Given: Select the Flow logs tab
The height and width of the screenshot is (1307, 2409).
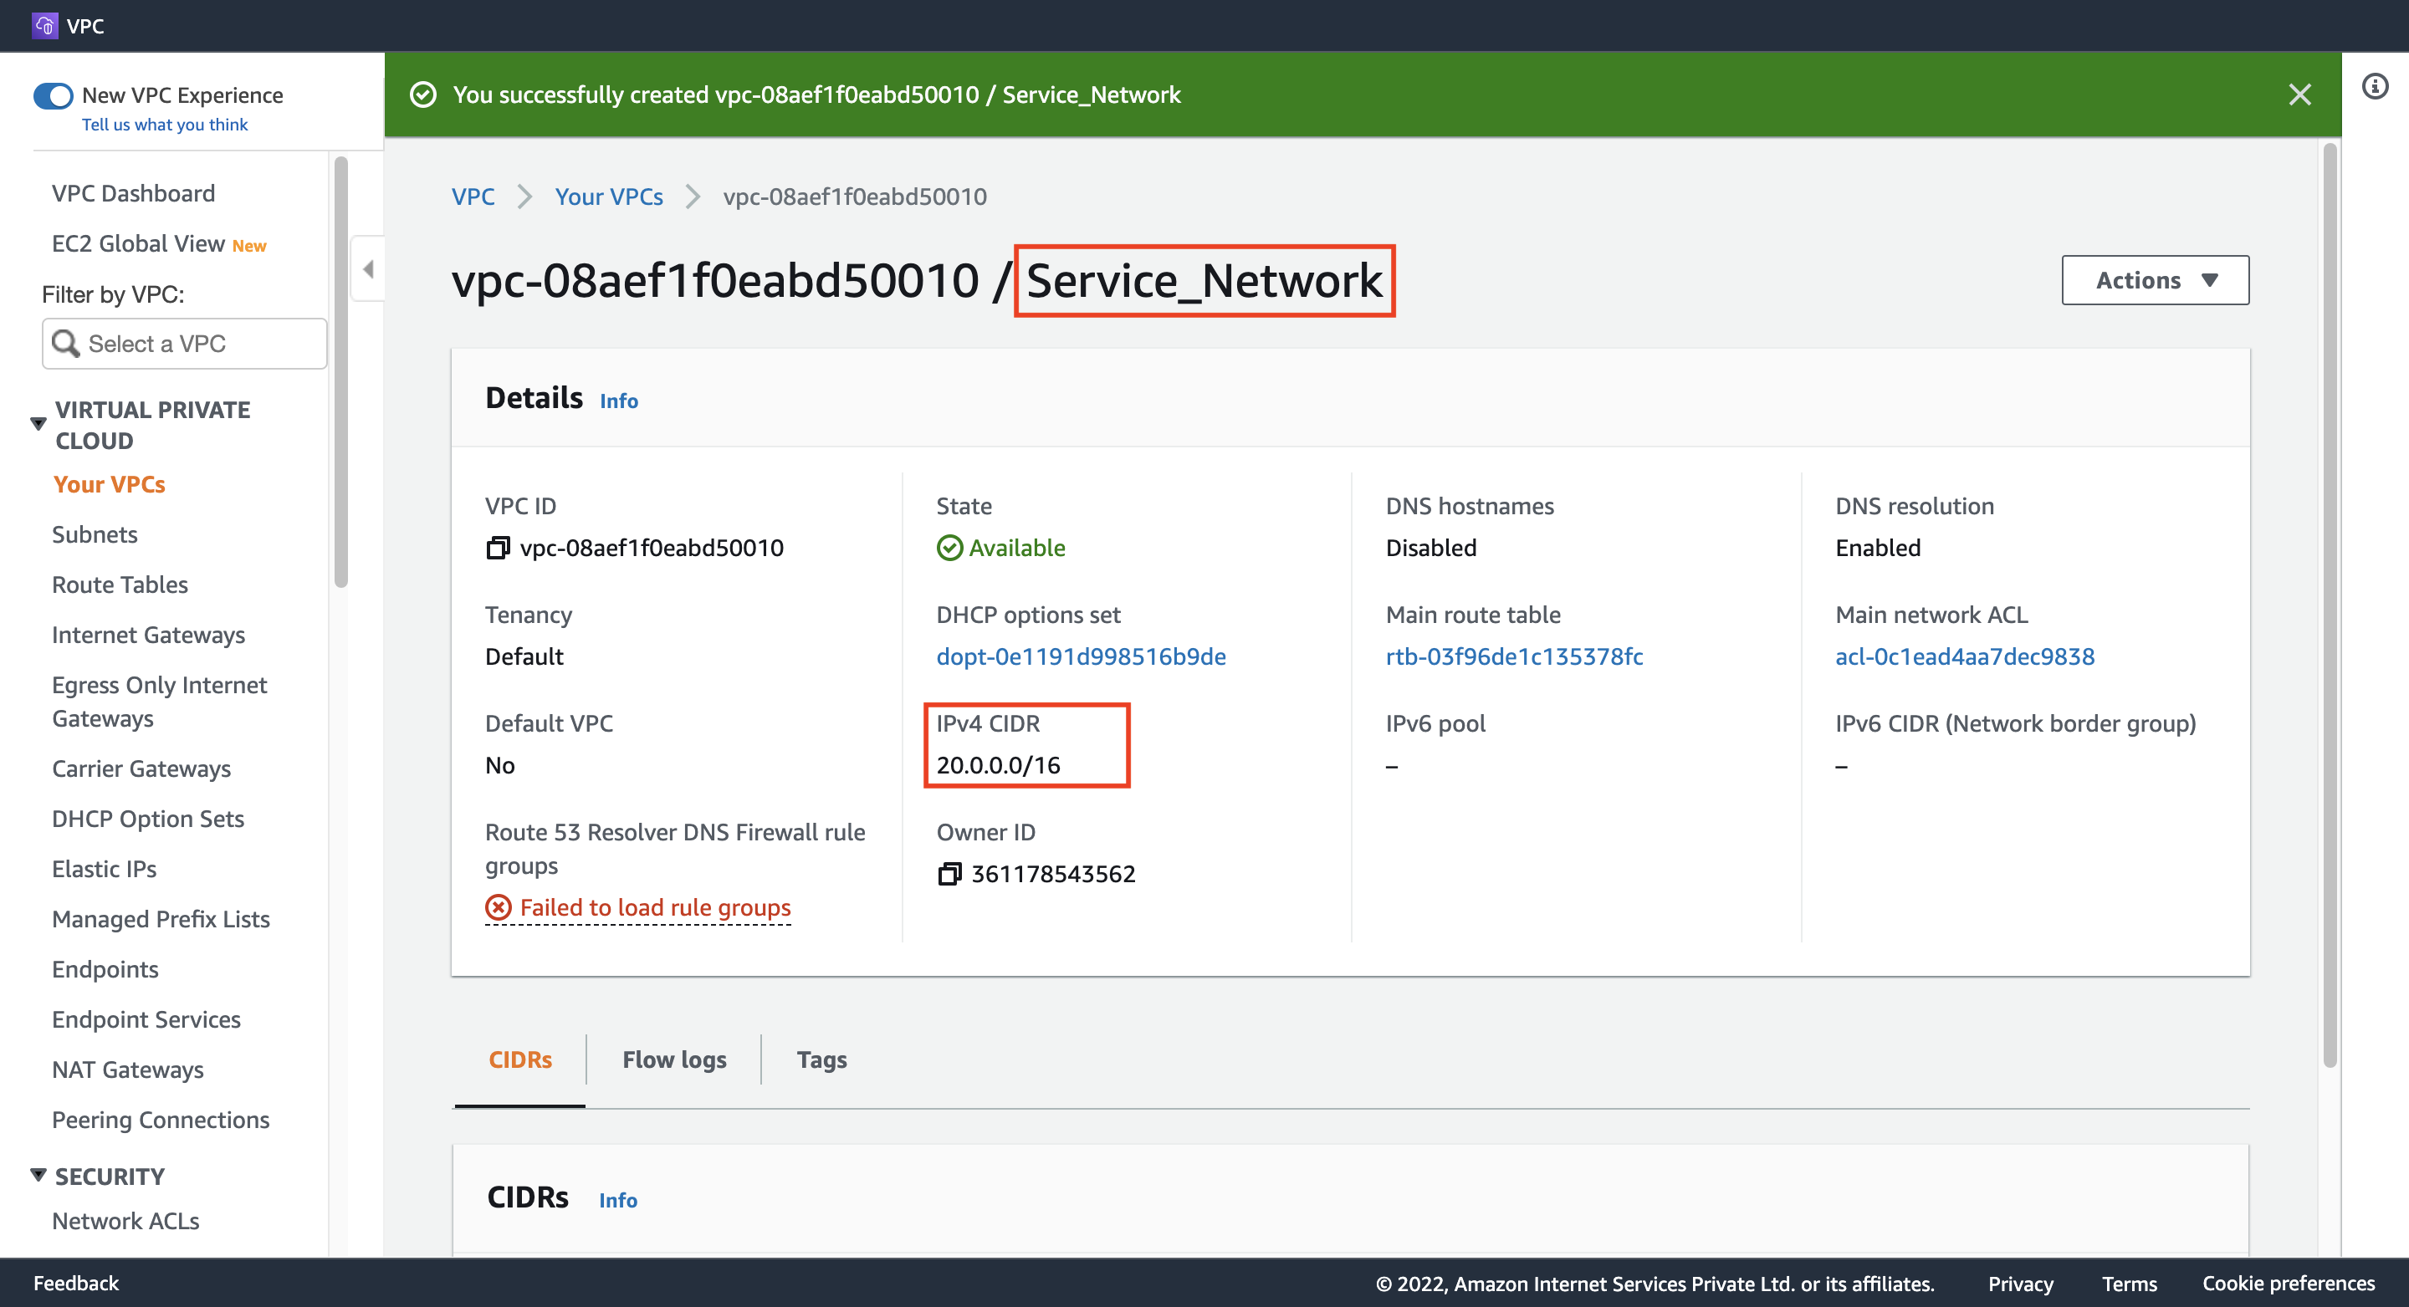Looking at the screenshot, I should [x=674, y=1059].
